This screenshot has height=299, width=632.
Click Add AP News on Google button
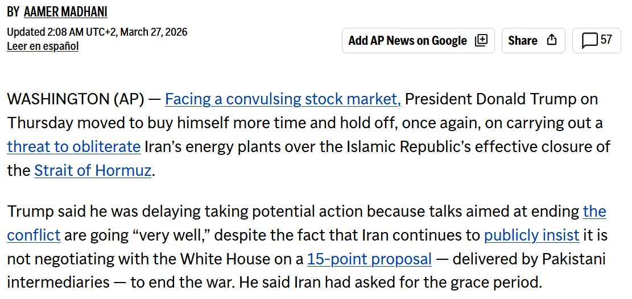click(x=418, y=41)
